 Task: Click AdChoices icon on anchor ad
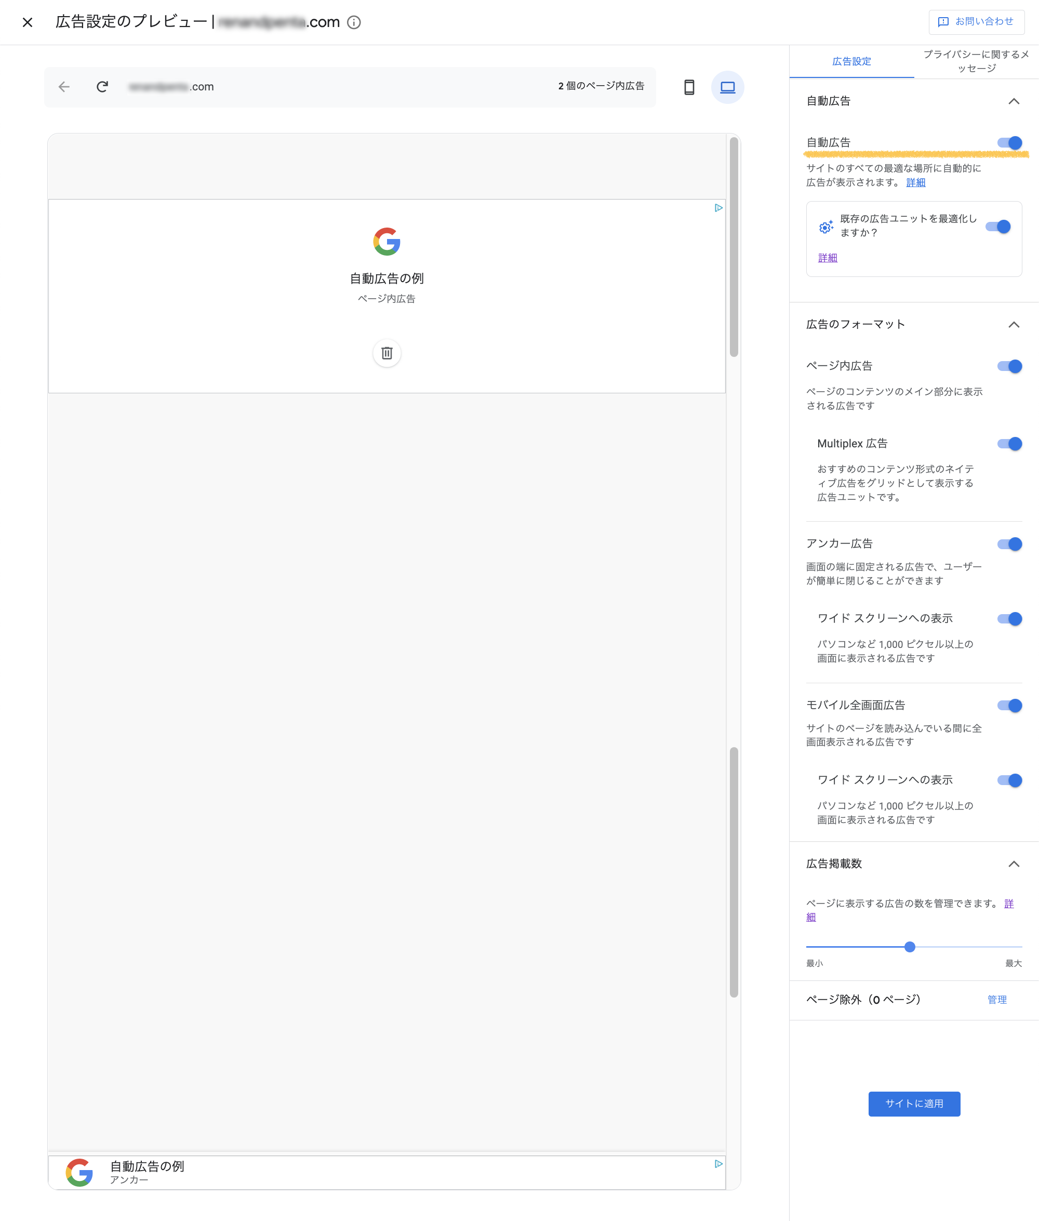pos(718,1164)
